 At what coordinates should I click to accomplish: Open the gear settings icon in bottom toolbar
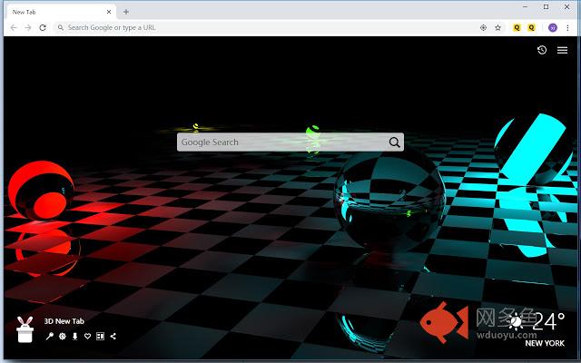(63, 336)
